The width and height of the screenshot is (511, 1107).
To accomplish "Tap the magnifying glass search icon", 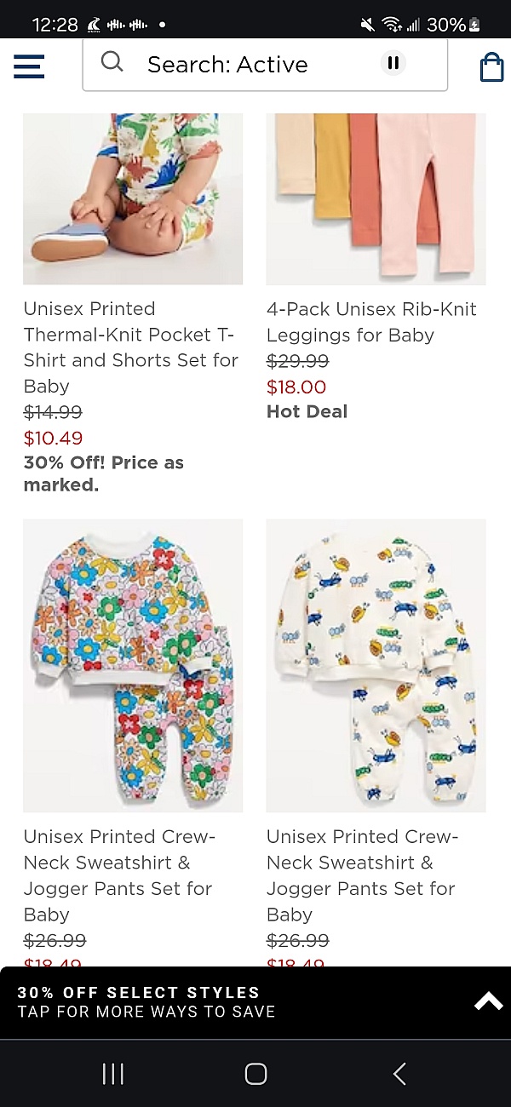I will pyautogui.click(x=112, y=62).
